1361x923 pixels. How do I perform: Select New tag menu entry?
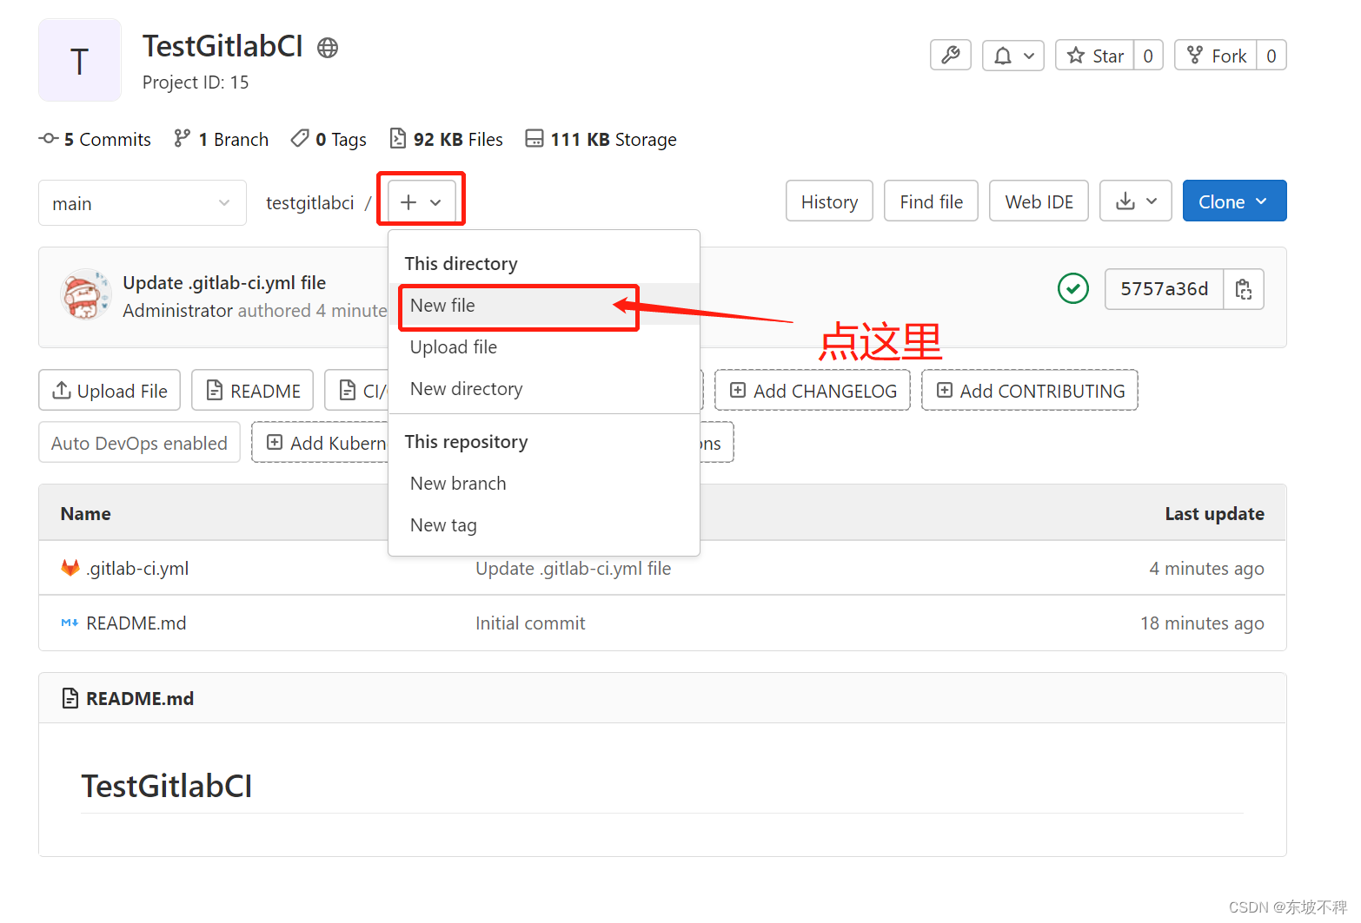(544, 525)
